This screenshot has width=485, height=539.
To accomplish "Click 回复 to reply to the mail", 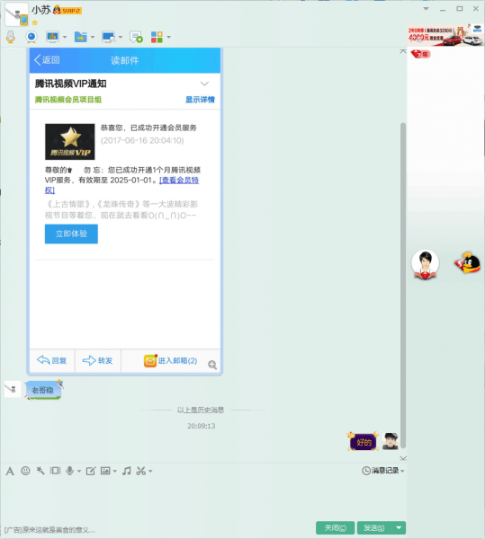I will point(52,360).
